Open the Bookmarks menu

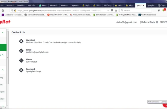click(x=12, y=1)
